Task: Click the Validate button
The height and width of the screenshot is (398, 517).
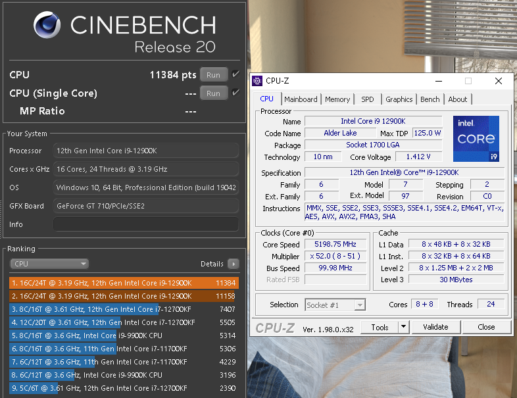Action: [x=435, y=327]
